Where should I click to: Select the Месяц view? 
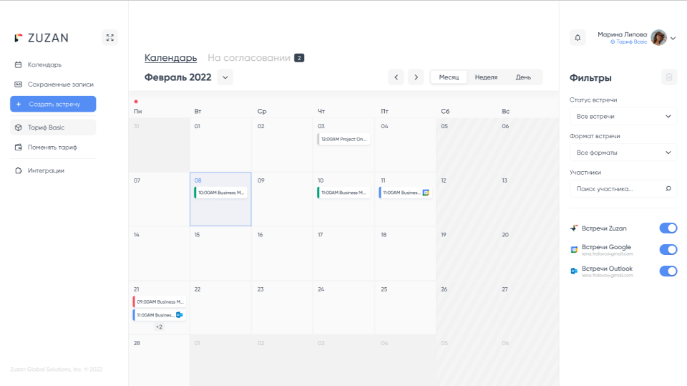pyautogui.click(x=449, y=77)
